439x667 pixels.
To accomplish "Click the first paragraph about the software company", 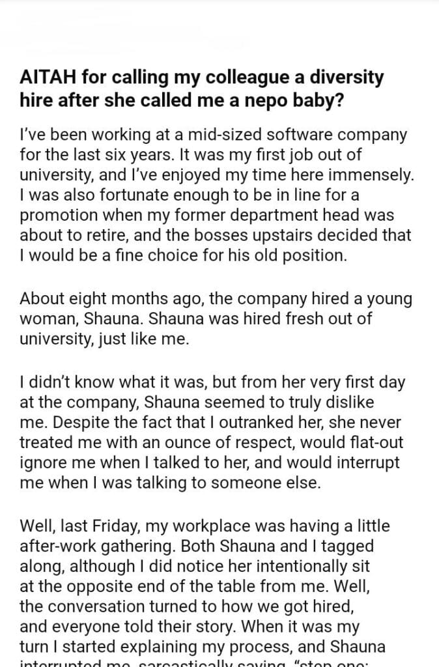I will [x=214, y=196].
